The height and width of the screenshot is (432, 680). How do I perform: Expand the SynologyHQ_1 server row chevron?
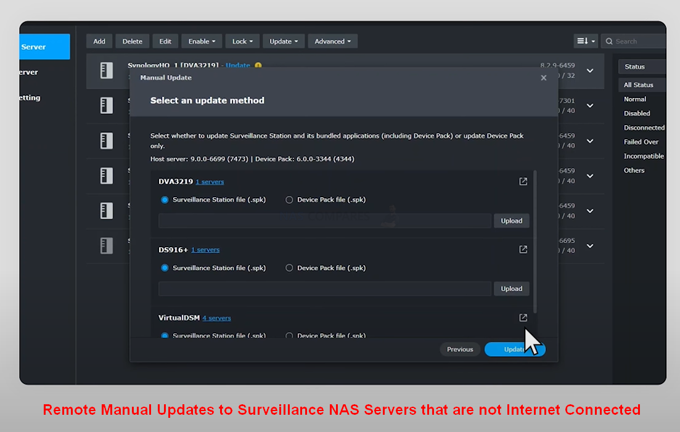[x=590, y=71]
